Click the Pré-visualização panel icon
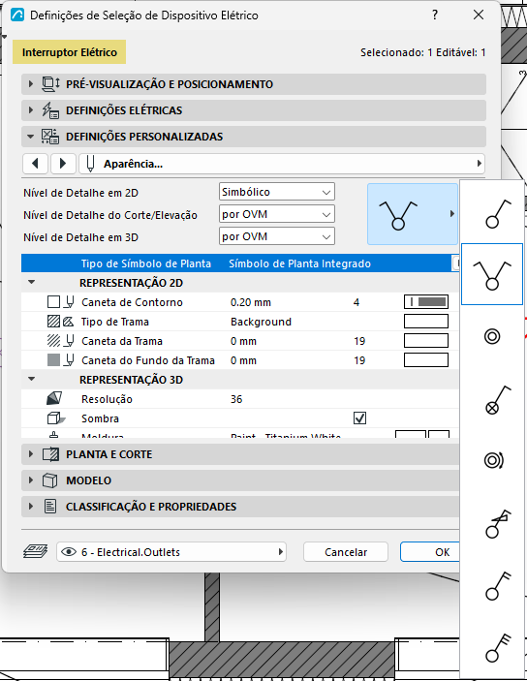The width and height of the screenshot is (527, 681). [x=50, y=84]
